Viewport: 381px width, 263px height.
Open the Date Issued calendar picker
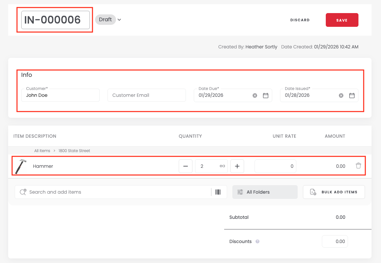point(352,96)
